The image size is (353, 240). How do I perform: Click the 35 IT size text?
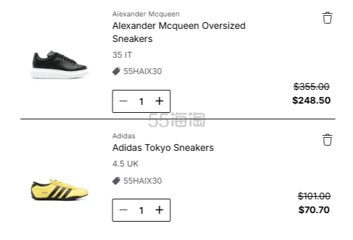pyautogui.click(x=122, y=55)
